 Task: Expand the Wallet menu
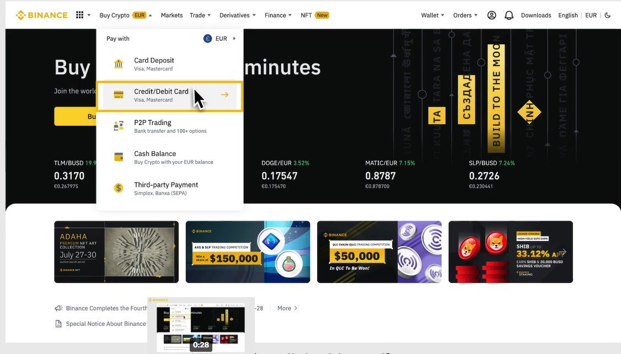tap(432, 15)
